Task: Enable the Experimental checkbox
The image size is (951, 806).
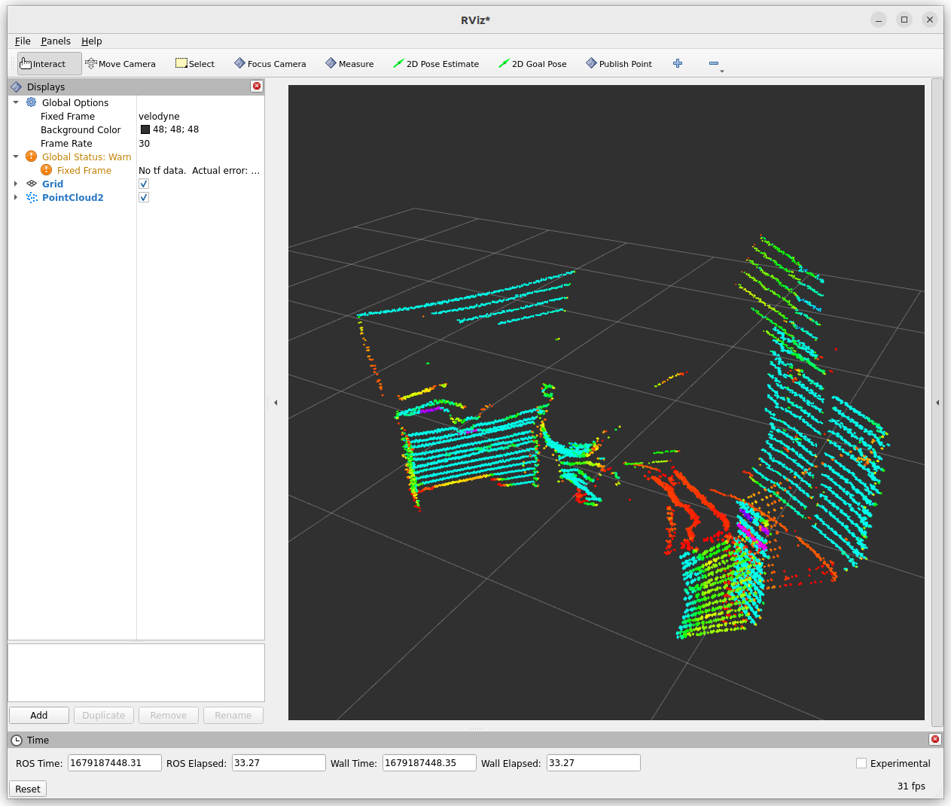Action: click(x=861, y=763)
